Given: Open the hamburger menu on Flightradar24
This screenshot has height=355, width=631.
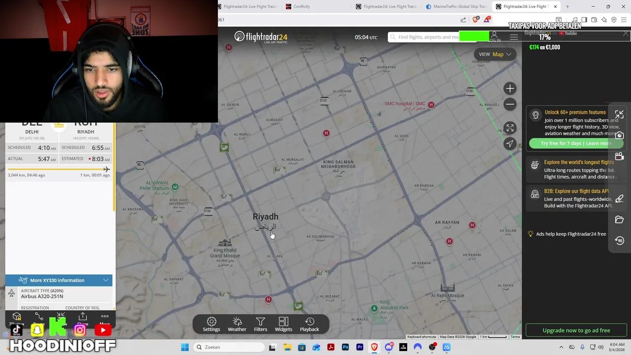Looking at the screenshot, I should (x=514, y=37).
